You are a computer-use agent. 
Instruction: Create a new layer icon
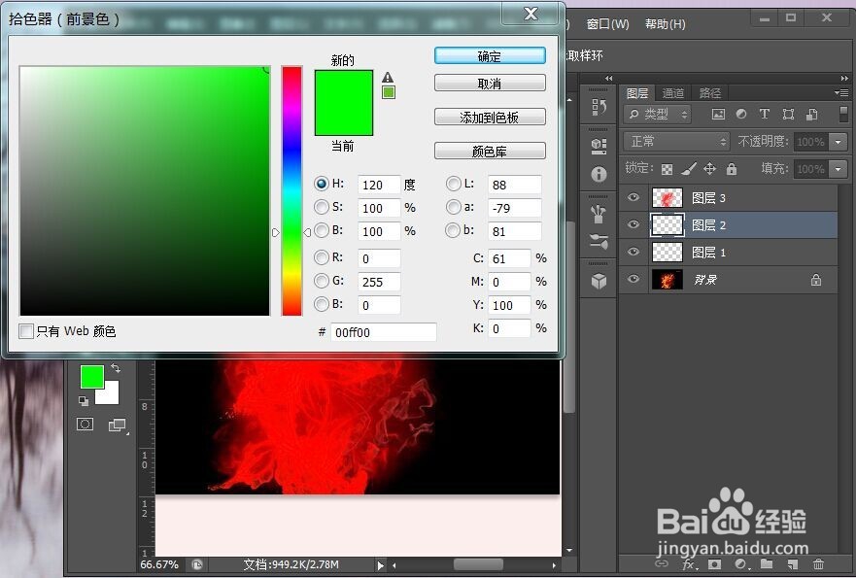coord(793,564)
